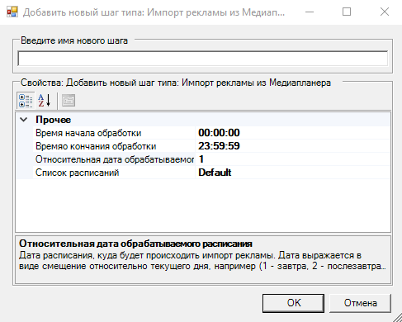Open the Default schedule list value

click(x=293, y=173)
